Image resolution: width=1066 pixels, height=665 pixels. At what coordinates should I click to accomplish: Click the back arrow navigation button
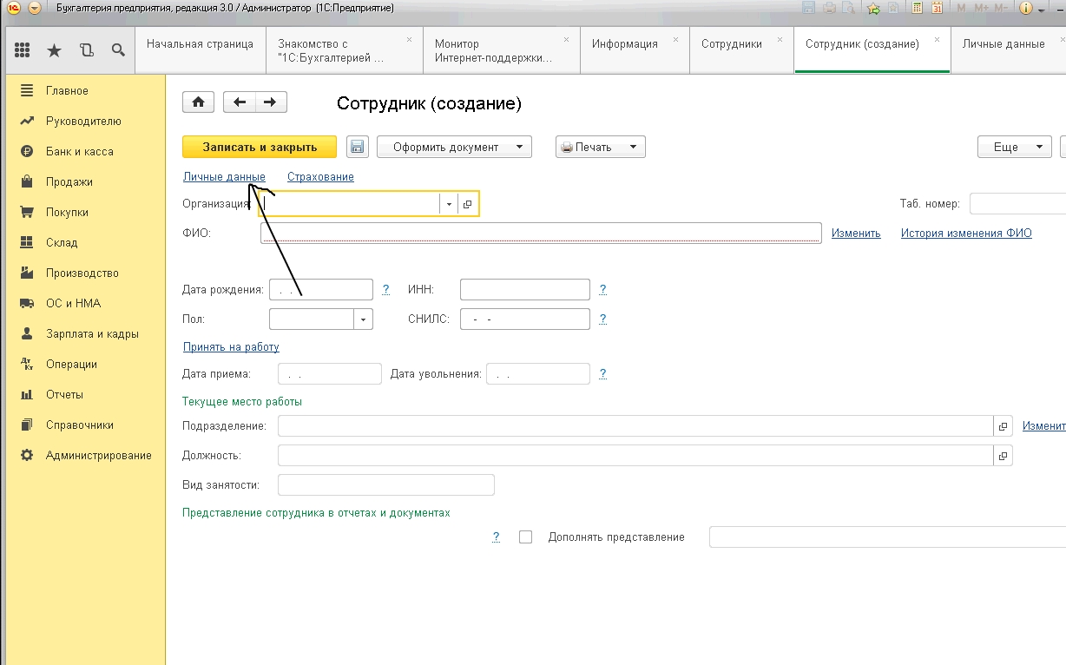point(240,102)
